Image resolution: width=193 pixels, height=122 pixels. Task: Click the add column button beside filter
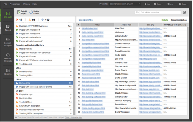[184, 12]
